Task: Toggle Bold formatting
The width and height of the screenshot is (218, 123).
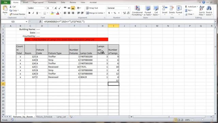Action: [x=29, y=13]
